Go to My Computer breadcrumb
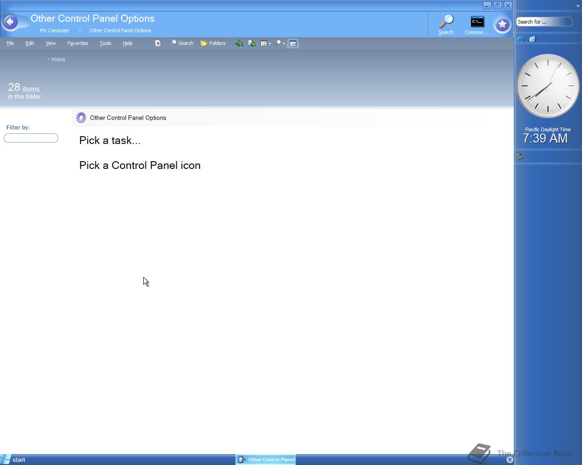This screenshot has height=465, width=582. 55,30
